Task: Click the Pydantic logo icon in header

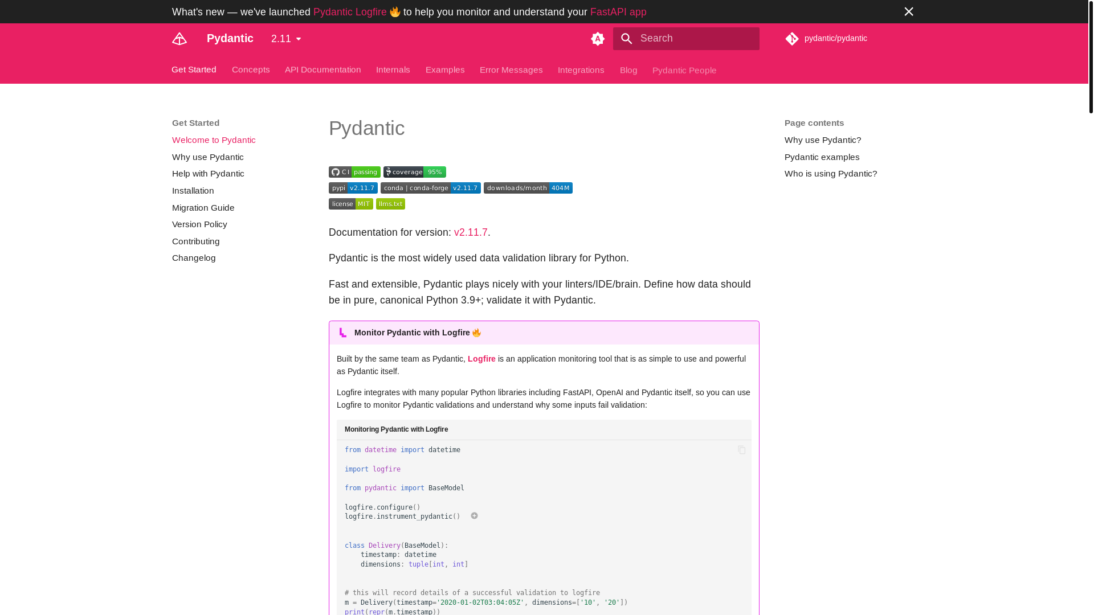Action: point(179,39)
